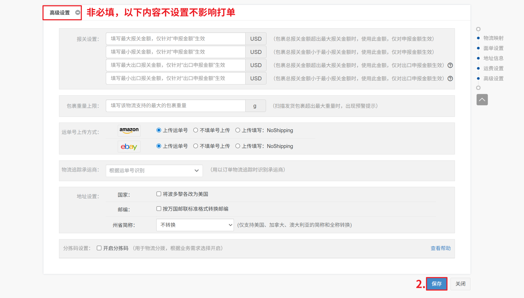The image size is (524, 298).
Task: Collapse the 高级设置 section minus icon
Action: pos(77,12)
